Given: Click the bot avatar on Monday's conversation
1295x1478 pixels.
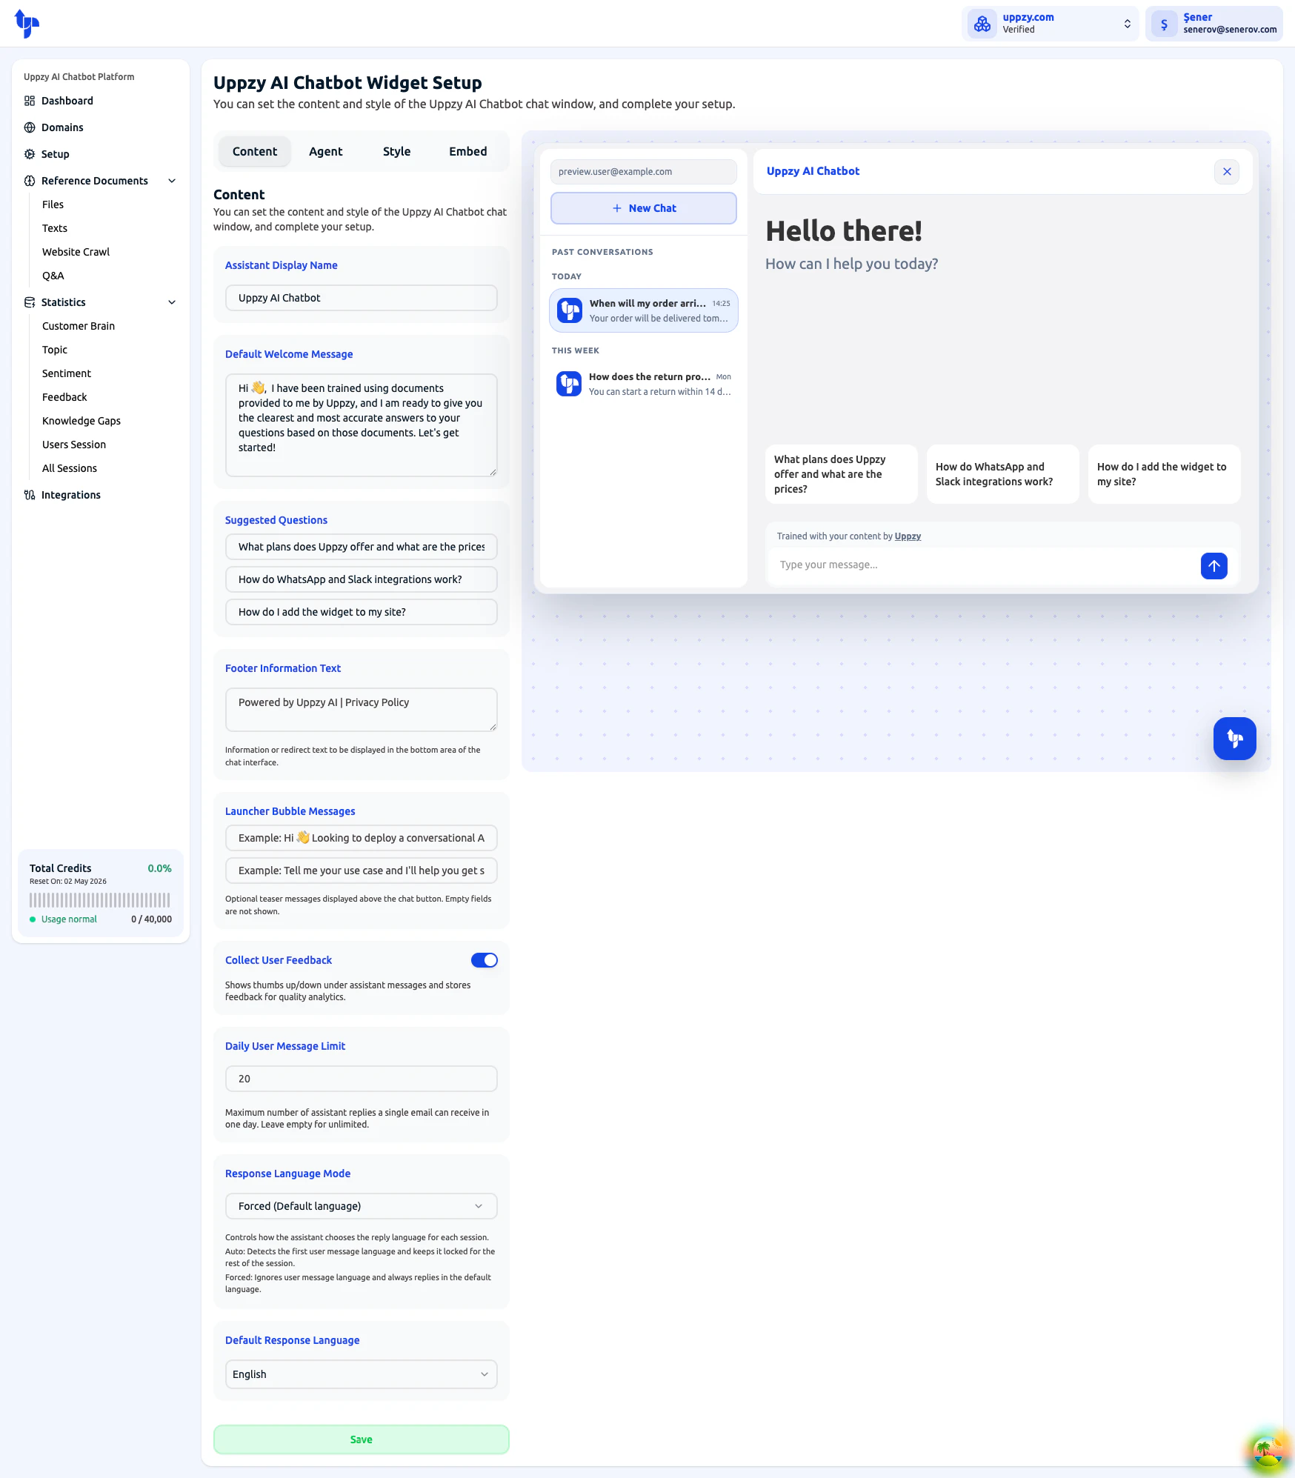Looking at the screenshot, I should click(x=569, y=384).
